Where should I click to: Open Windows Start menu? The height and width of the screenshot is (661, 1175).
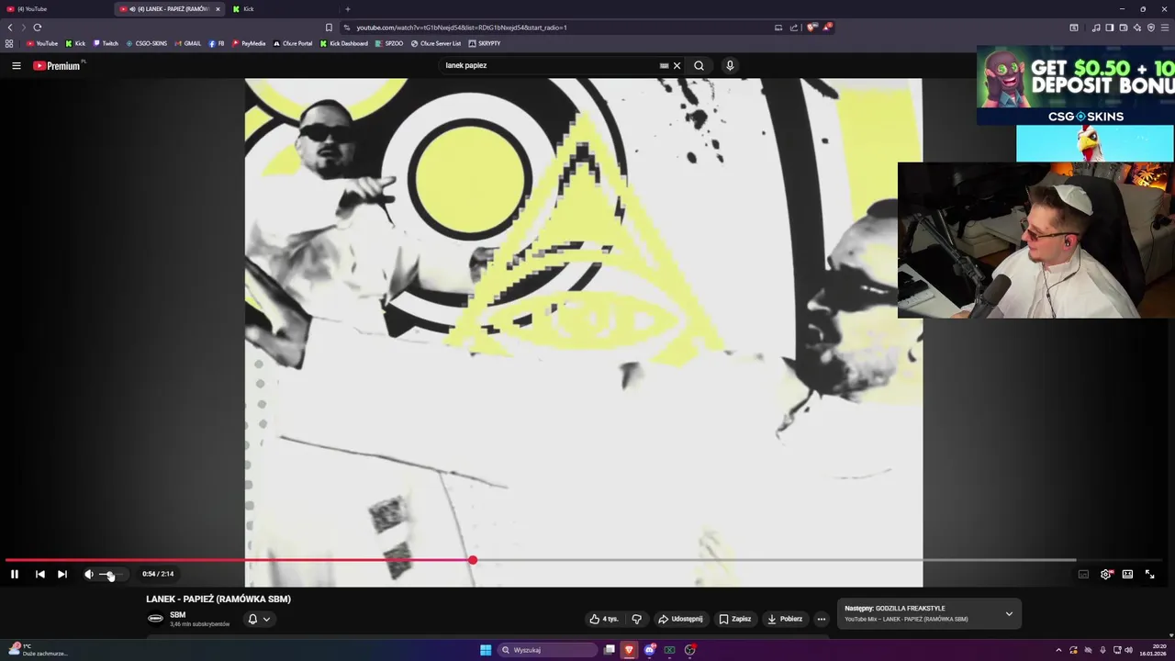coord(486,650)
